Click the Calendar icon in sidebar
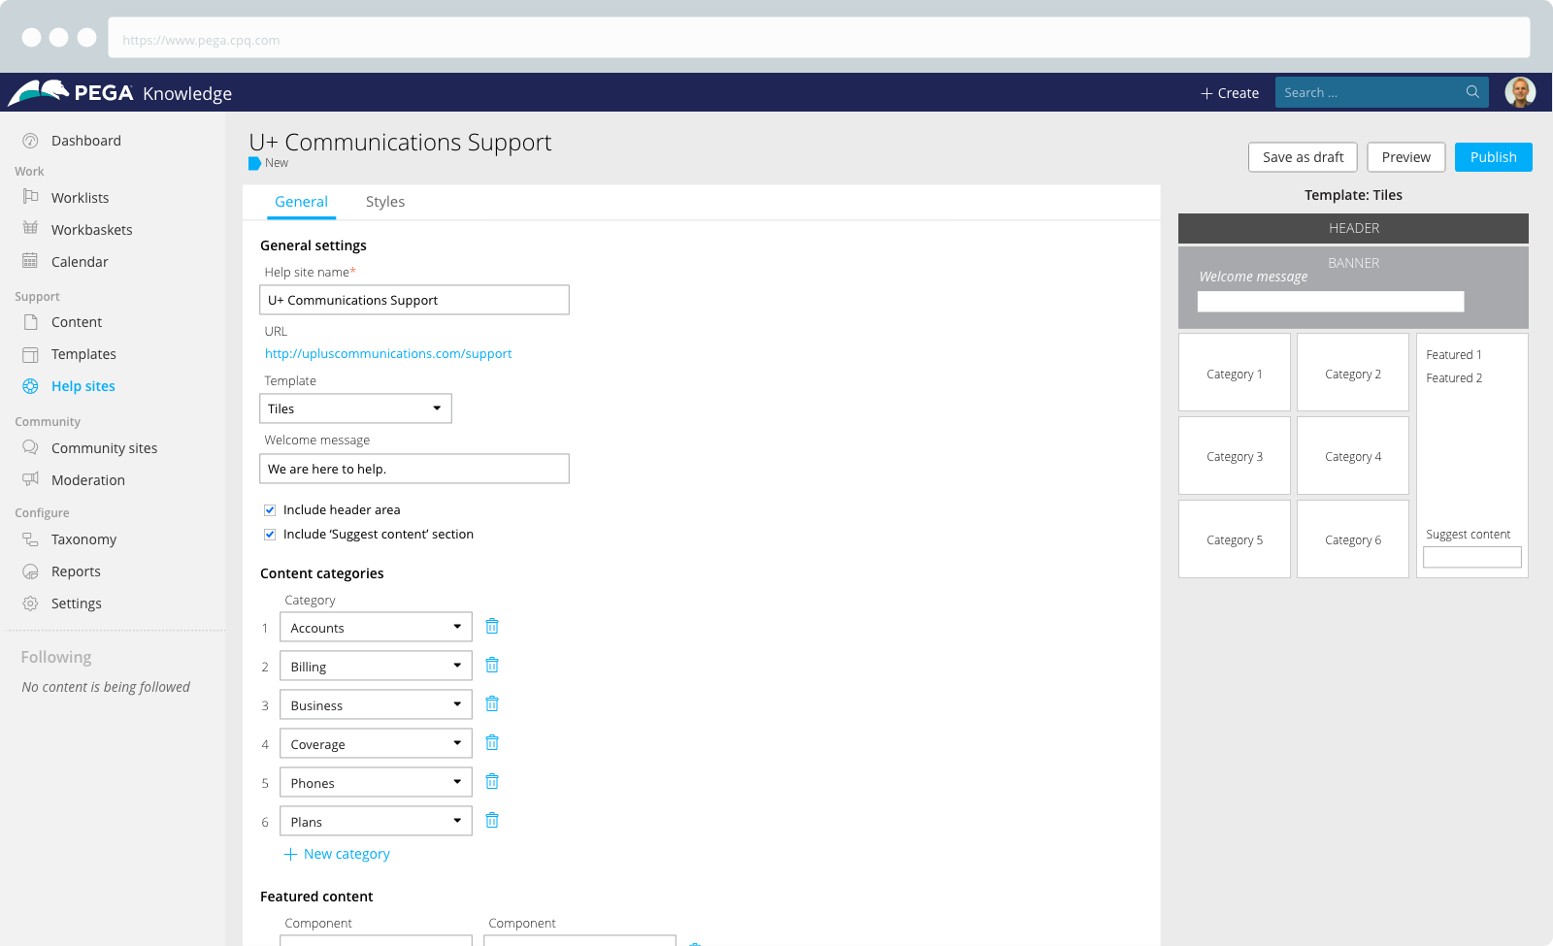 30,261
